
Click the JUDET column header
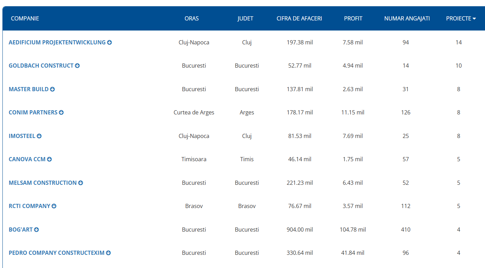[x=245, y=18]
